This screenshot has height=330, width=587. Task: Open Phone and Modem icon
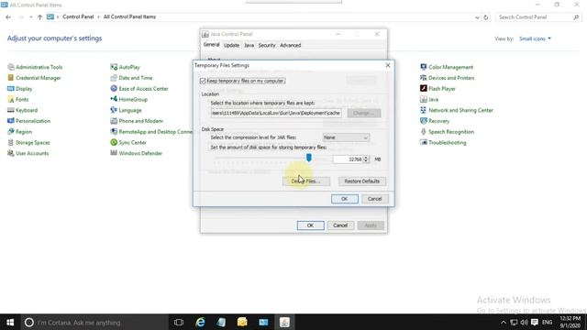point(137,121)
